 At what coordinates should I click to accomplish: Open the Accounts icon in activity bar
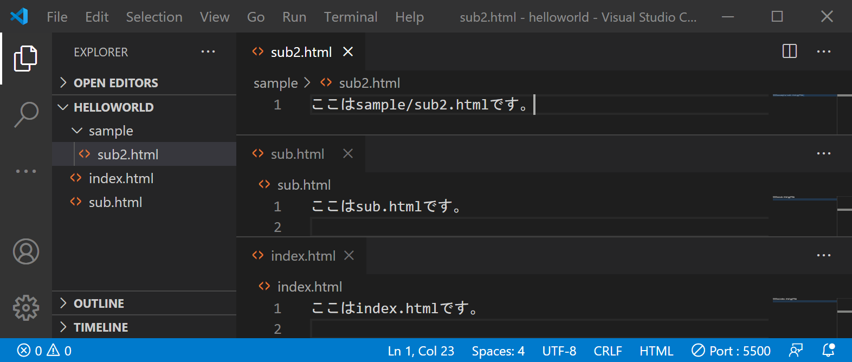(26, 251)
